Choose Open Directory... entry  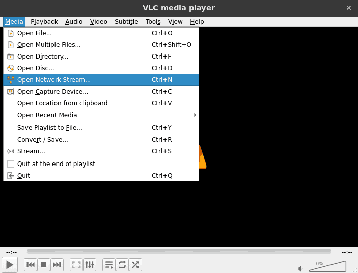click(101, 57)
